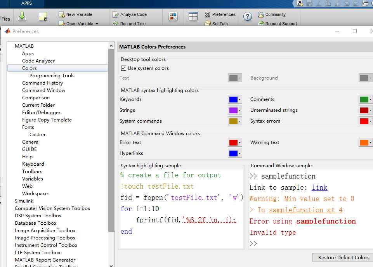Select Editor/Debugger preferences item
Viewport: 373px width, 267px height.
click(x=41, y=113)
